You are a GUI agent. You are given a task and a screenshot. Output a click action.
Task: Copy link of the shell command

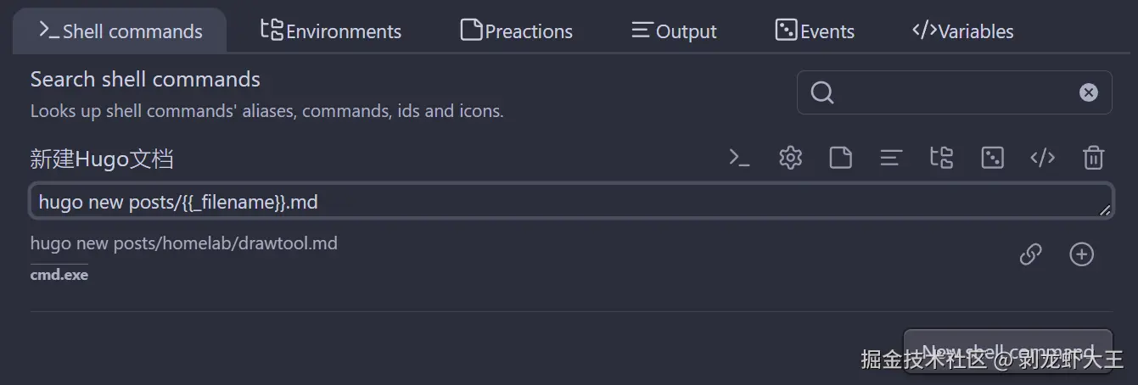(x=1030, y=254)
